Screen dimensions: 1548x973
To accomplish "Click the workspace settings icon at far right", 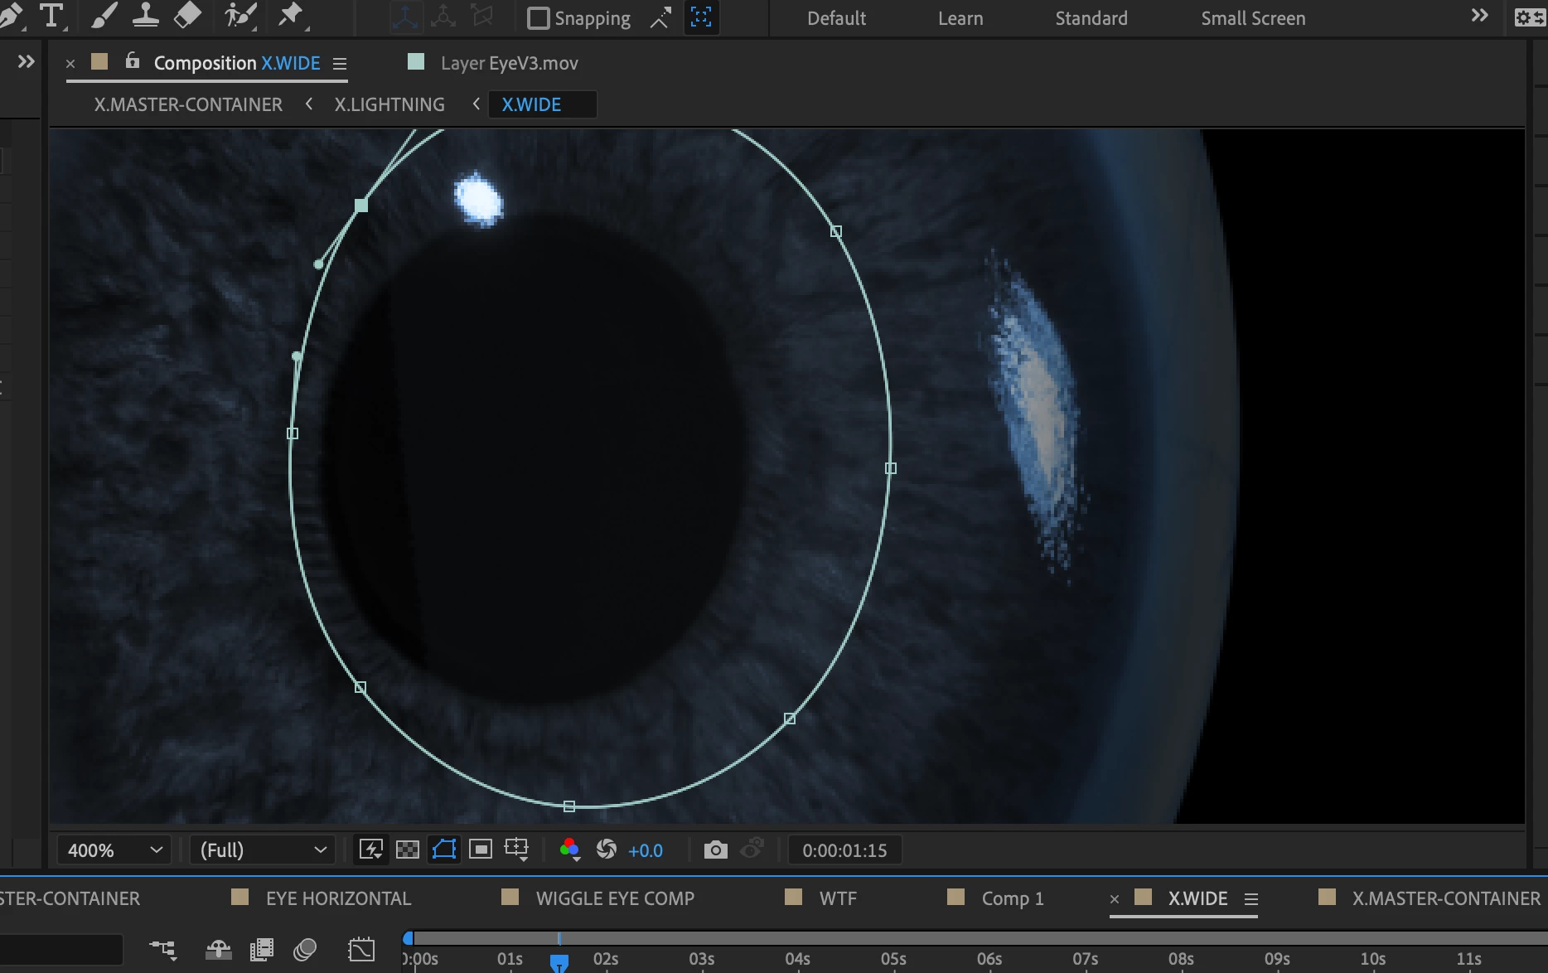I will tap(1529, 17).
